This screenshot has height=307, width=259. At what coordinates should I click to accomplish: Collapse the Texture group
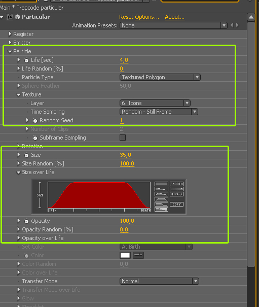(x=18, y=95)
